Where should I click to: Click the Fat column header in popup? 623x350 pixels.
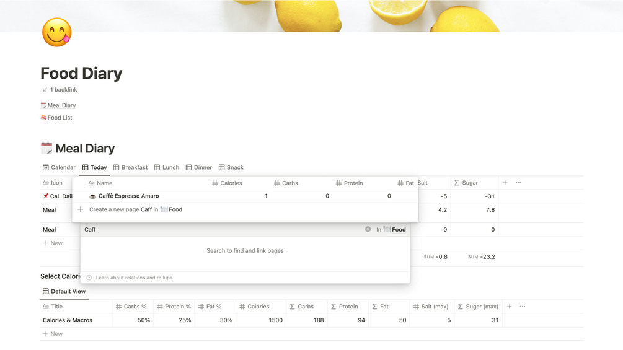(405, 183)
